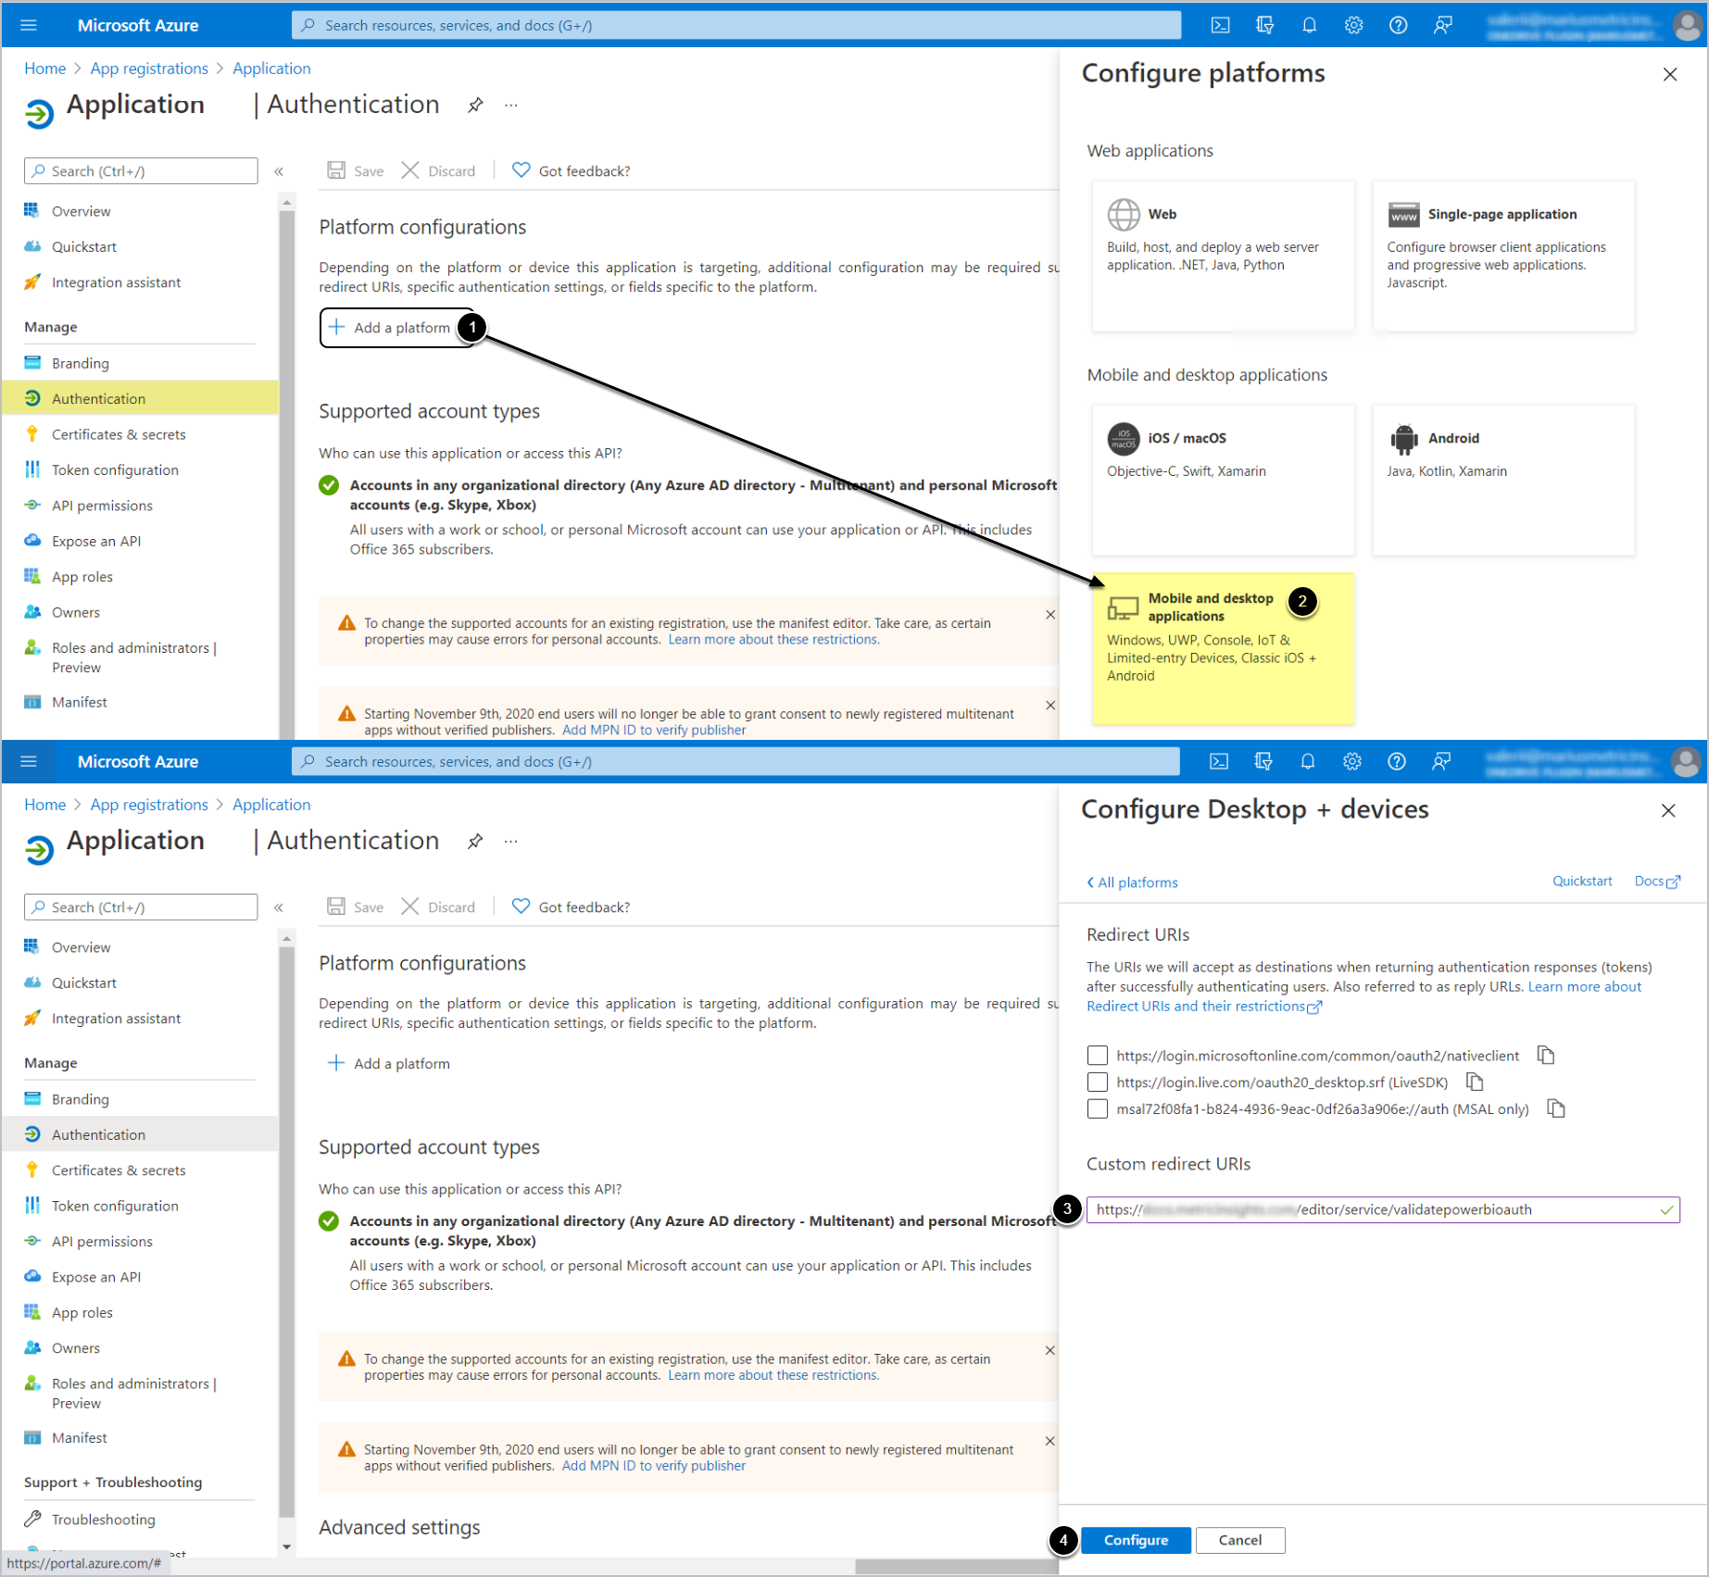The height and width of the screenshot is (1577, 1709).
Task: Open the Quickstart link in Desktop + devices panel
Action: [x=1582, y=882]
